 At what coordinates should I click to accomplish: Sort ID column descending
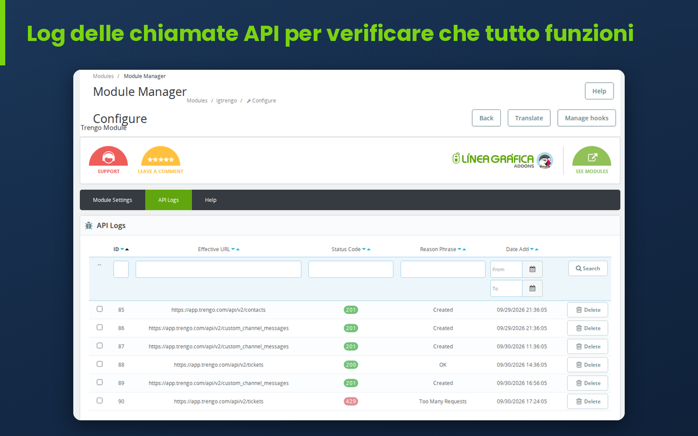[122, 249]
